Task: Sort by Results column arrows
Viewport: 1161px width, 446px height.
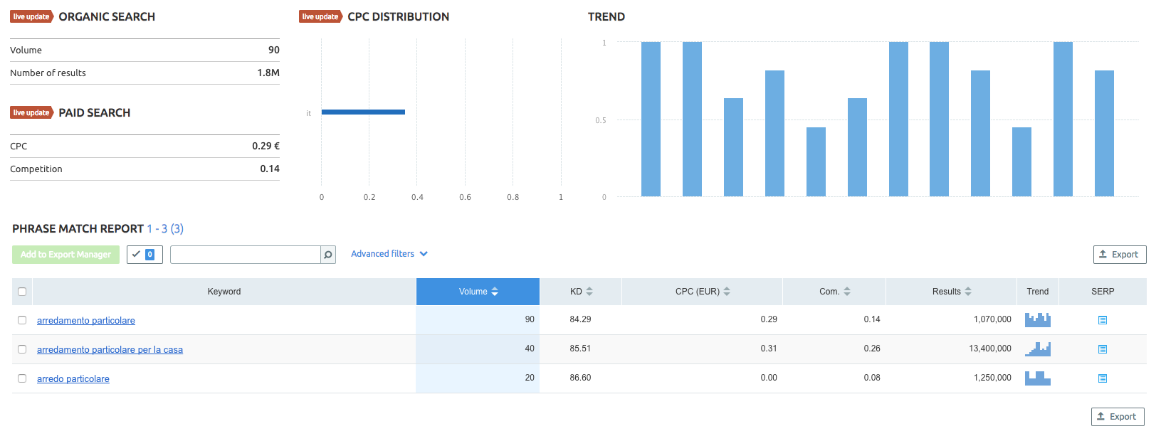Action: [x=968, y=292]
